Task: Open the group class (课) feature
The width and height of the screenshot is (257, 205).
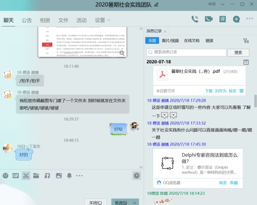Action: click(x=223, y=19)
